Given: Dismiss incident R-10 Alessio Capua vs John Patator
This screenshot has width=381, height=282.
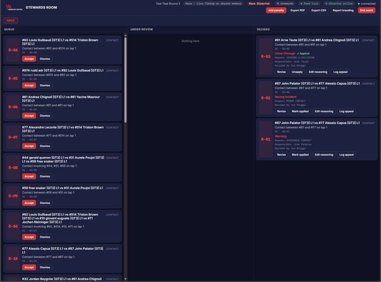Looking at the screenshot, I should [45, 267].
